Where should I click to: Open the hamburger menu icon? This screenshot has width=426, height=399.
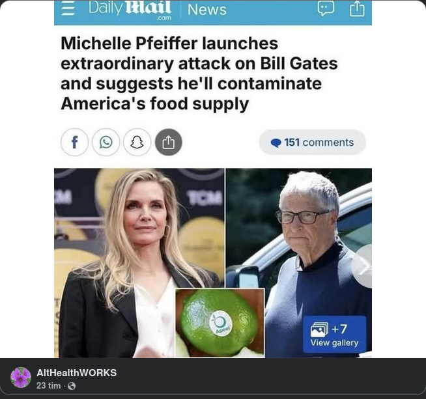pos(68,9)
